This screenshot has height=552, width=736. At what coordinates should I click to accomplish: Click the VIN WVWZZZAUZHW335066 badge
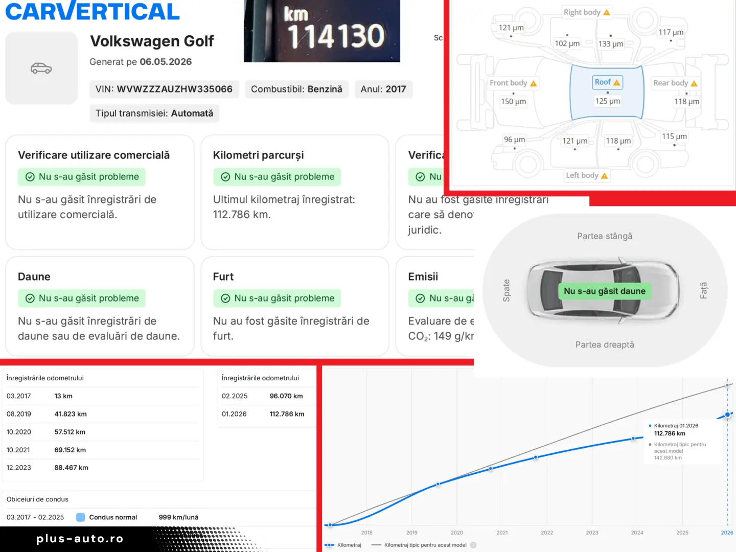point(164,89)
